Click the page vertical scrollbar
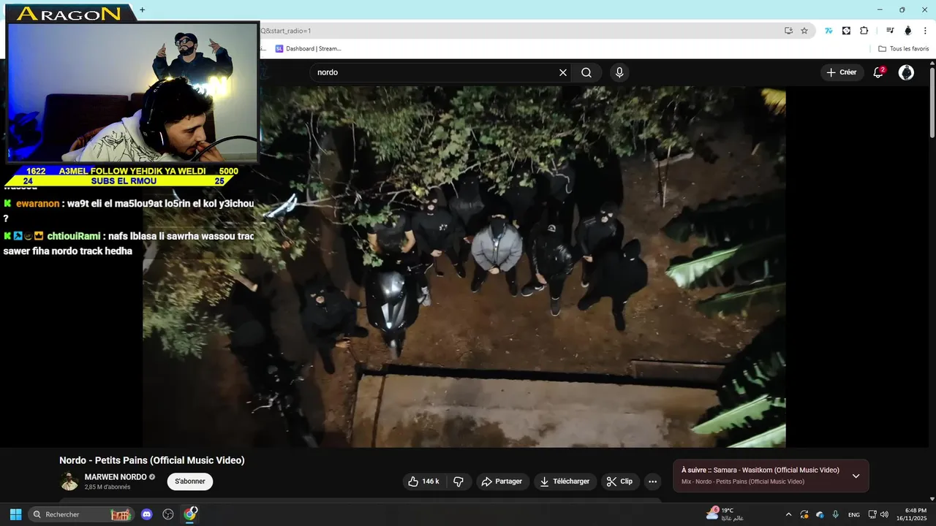The height and width of the screenshot is (526, 936). tap(932, 102)
